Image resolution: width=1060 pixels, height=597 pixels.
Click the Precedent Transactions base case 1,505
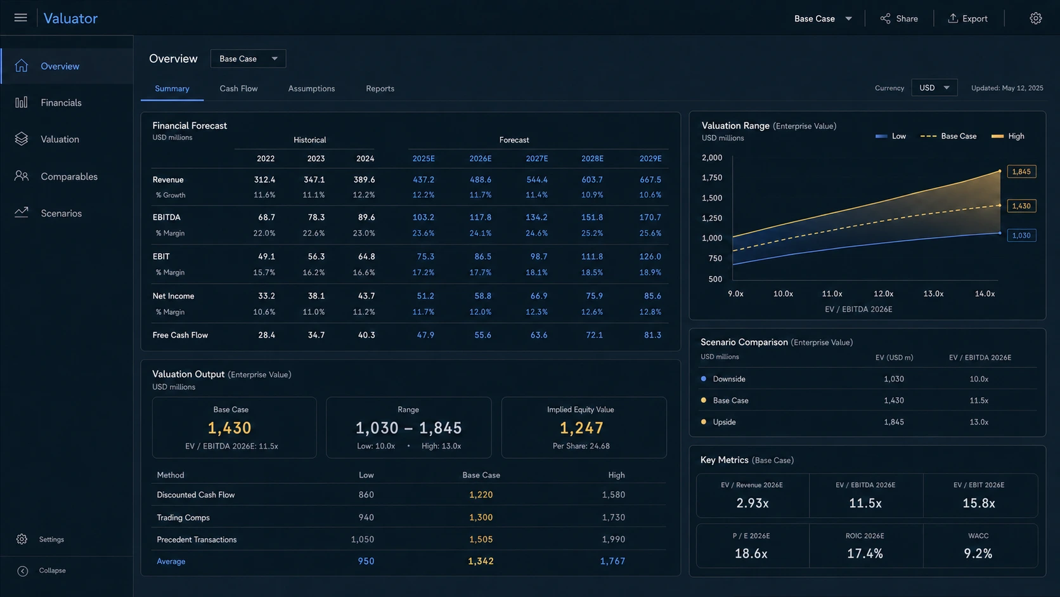tap(481, 539)
